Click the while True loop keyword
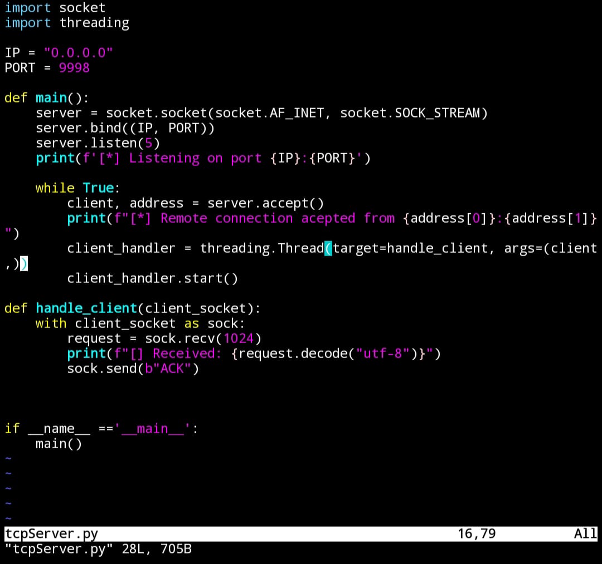 tap(55, 188)
